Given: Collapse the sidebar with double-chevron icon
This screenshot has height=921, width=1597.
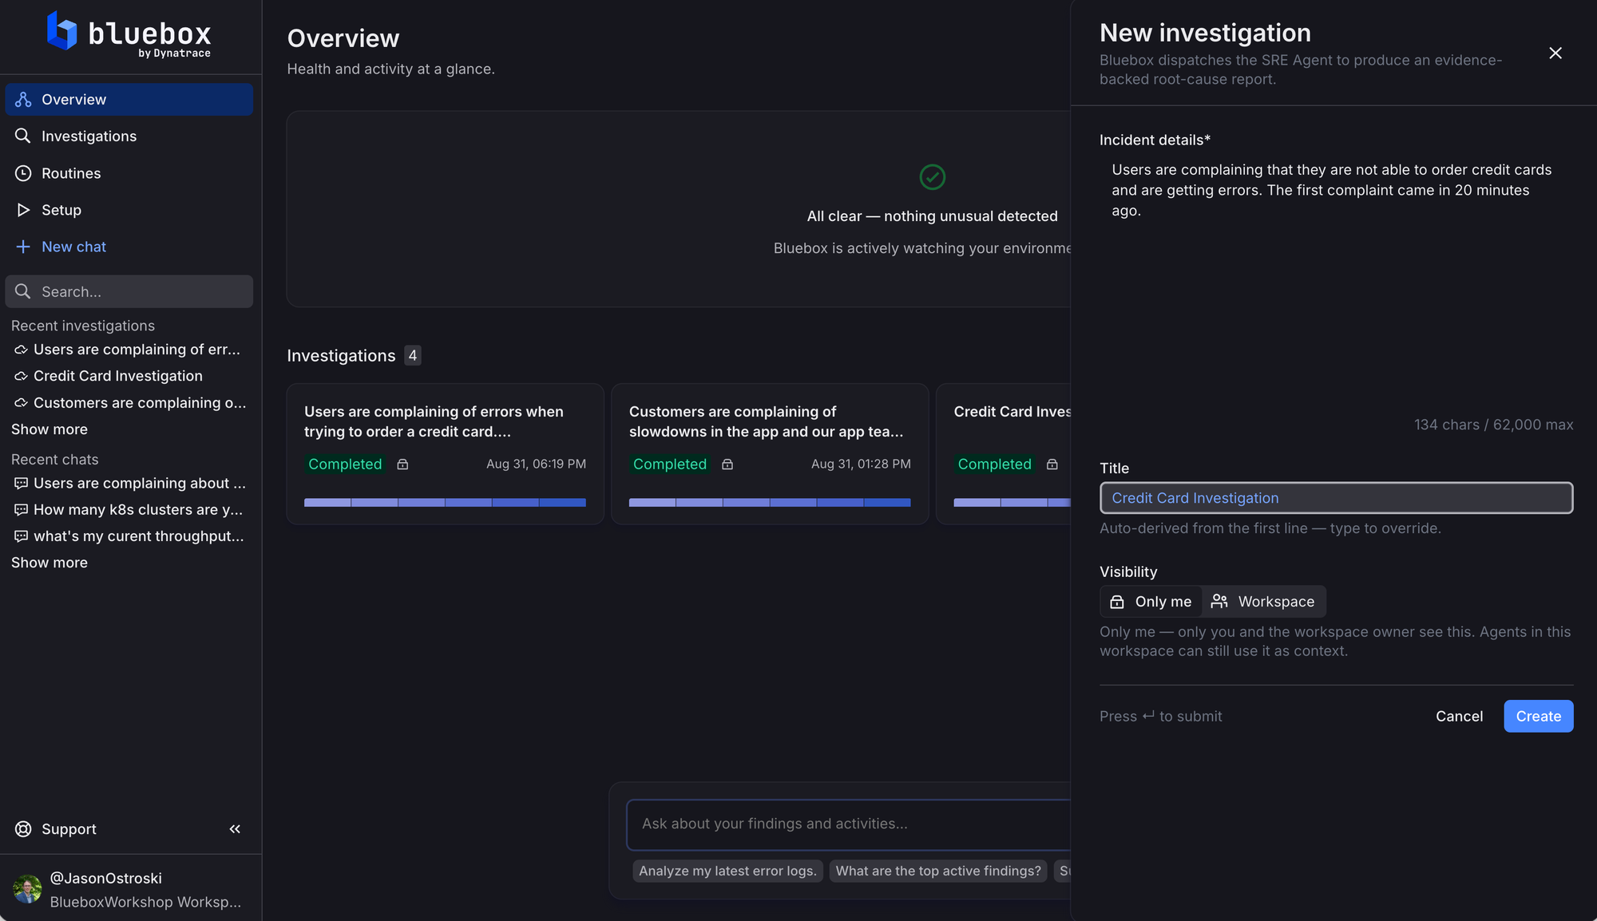Looking at the screenshot, I should (235, 829).
